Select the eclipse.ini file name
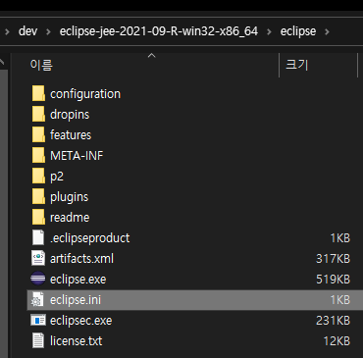Screen dimensions: 363x358 (76, 300)
